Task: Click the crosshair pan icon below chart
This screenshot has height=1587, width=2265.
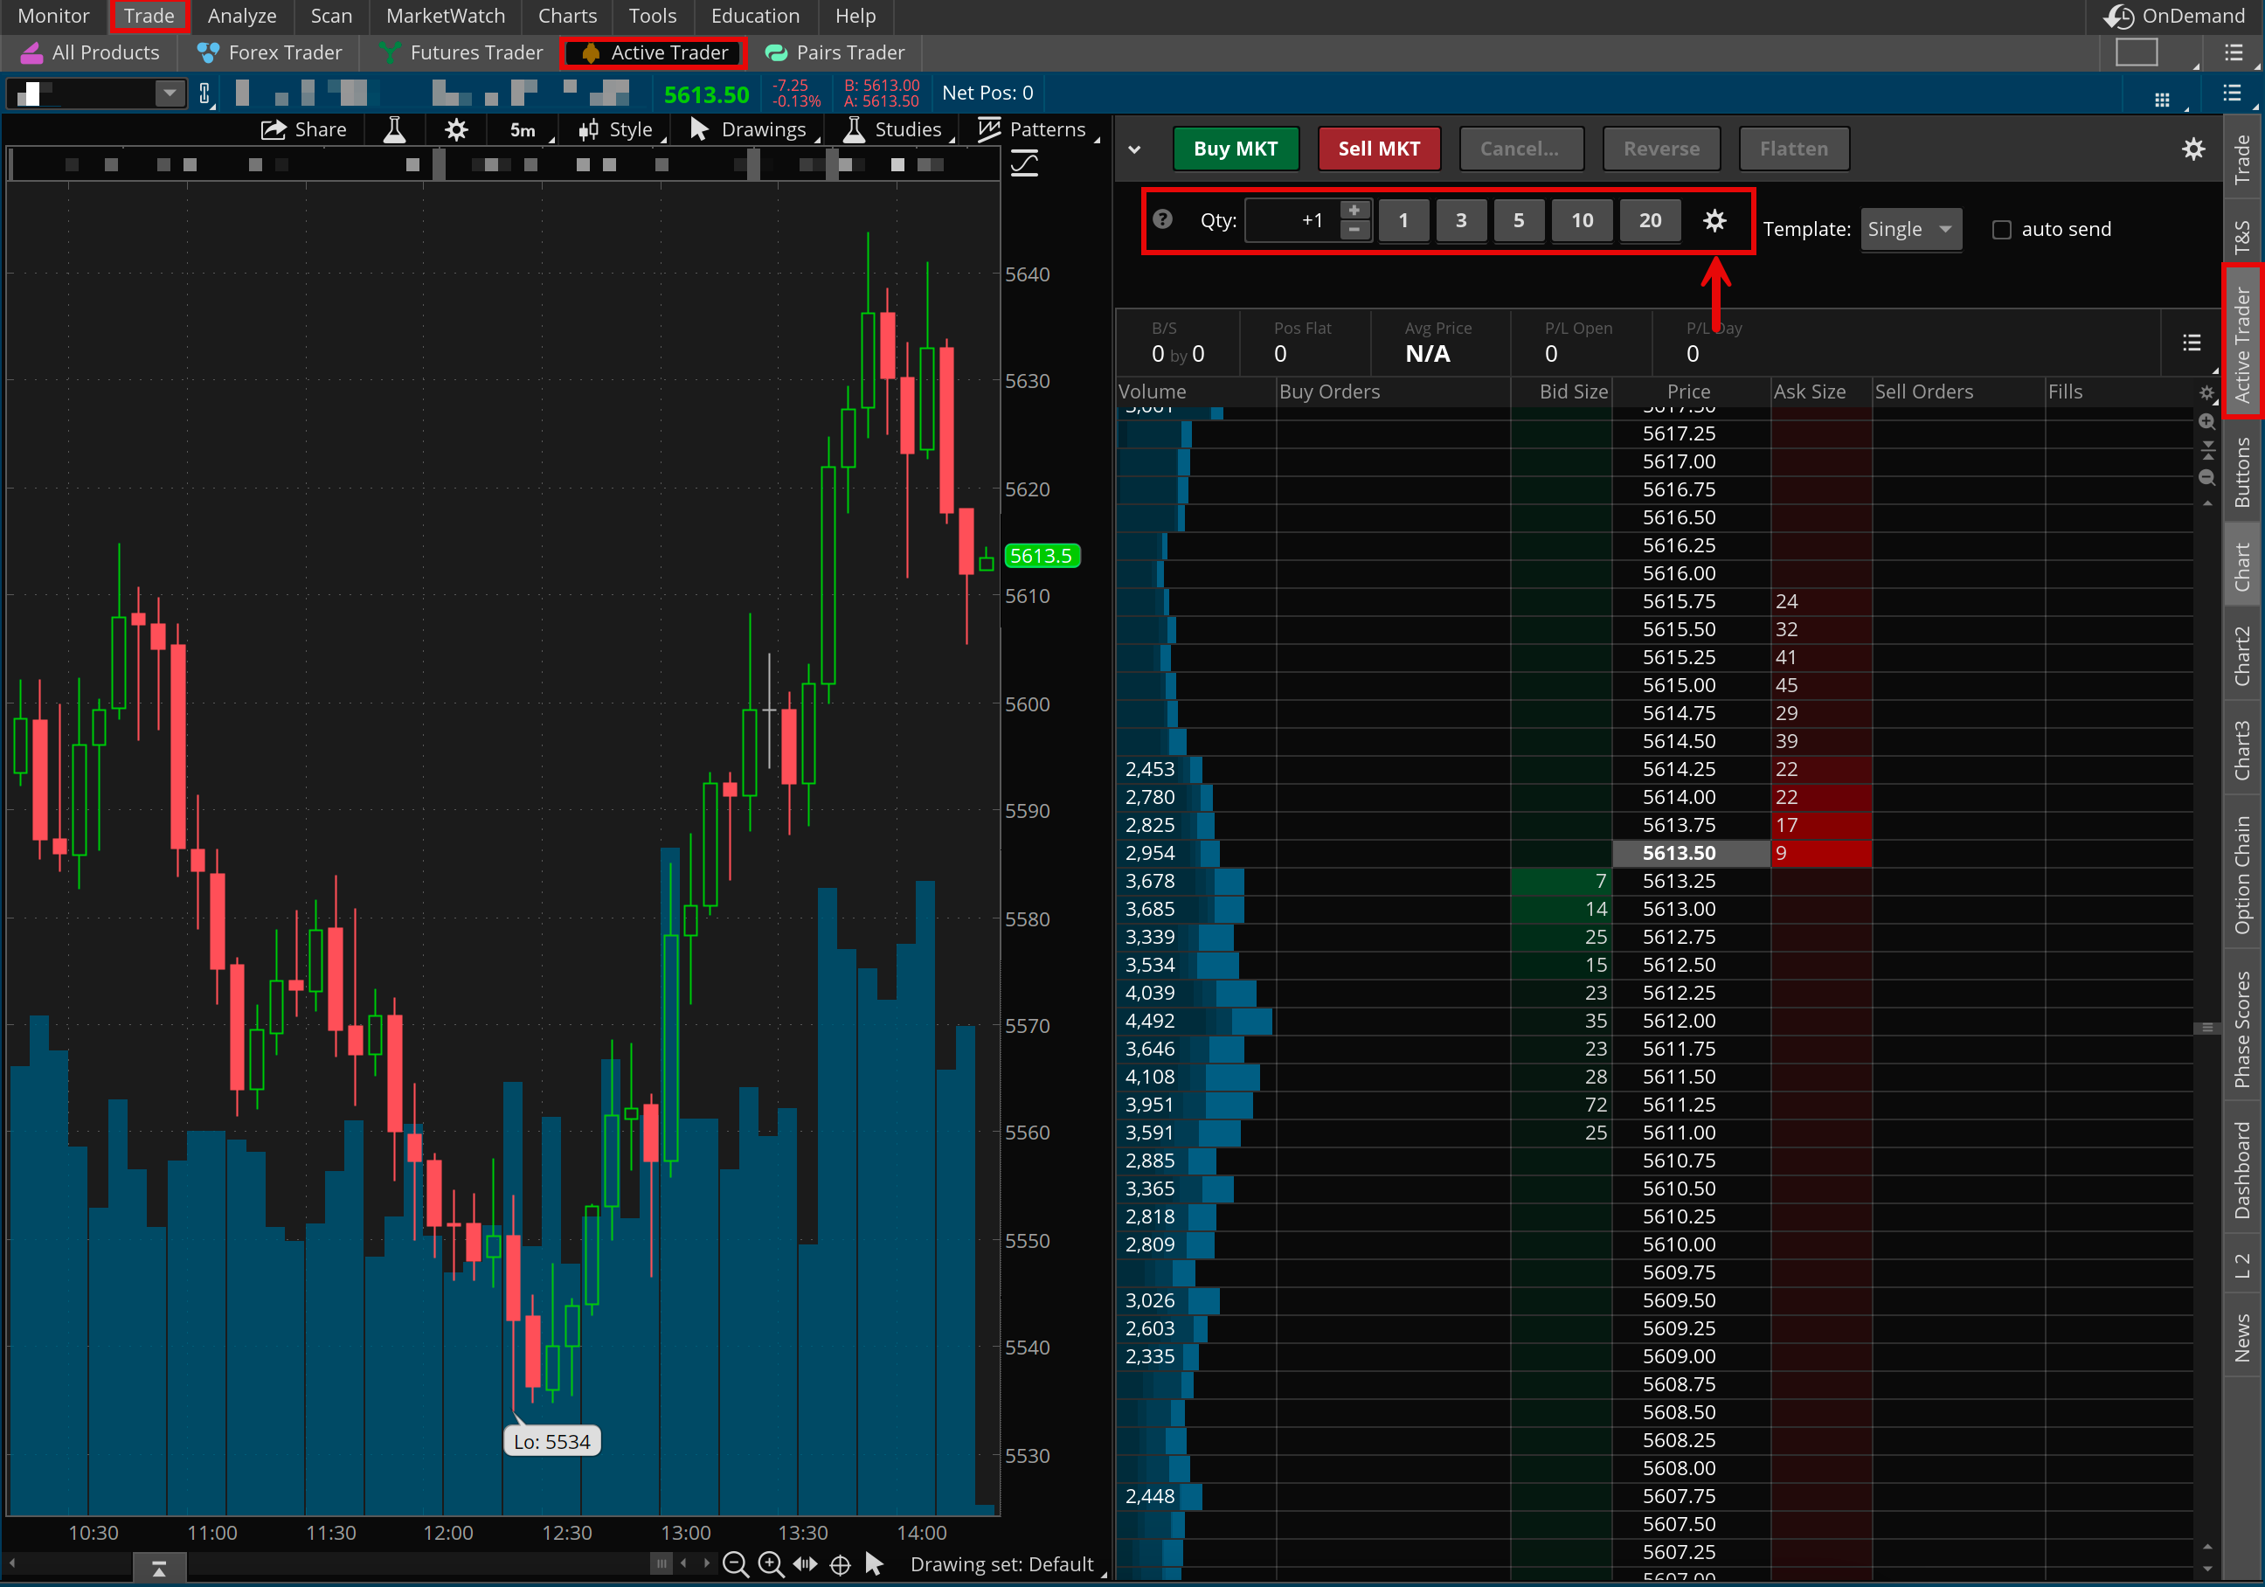Action: [841, 1564]
